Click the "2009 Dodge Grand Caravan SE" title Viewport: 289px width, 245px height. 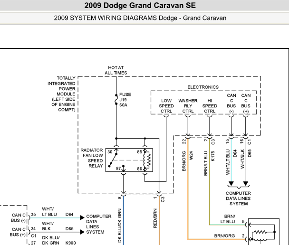coord(140,5)
